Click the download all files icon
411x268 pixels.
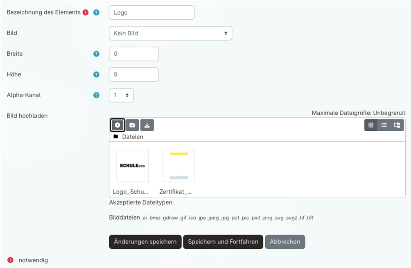(x=147, y=125)
